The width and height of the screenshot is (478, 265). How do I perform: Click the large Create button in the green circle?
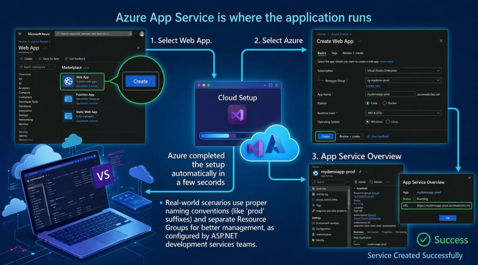pyautogui.click(x=141, y=81)
